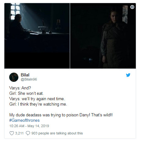Image resolution: width=144 pixels, height=143 pixels.
Task: Click the tweet line "Varys: And?"
Action: click(20, 88)
